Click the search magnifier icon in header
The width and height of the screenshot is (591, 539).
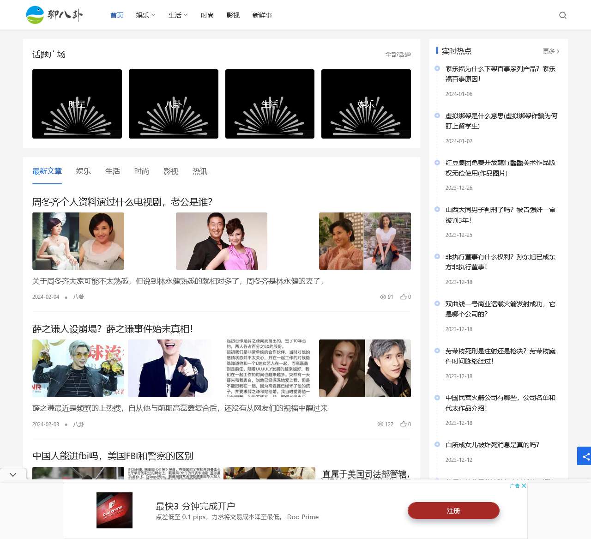coord(562,15)
